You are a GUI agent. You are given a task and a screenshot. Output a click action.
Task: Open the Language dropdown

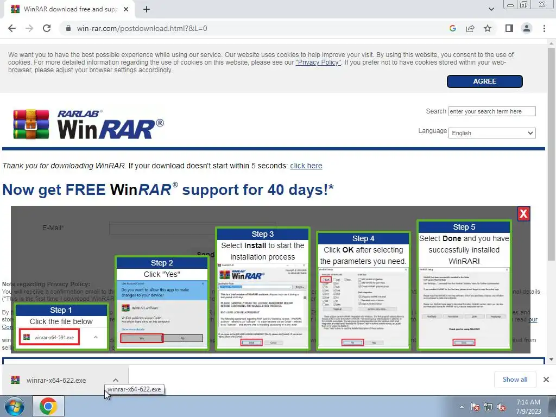(x=492, y=134)
